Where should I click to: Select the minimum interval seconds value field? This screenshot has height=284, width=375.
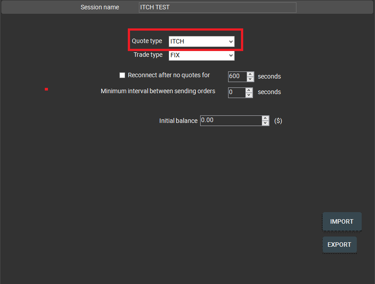236,92
